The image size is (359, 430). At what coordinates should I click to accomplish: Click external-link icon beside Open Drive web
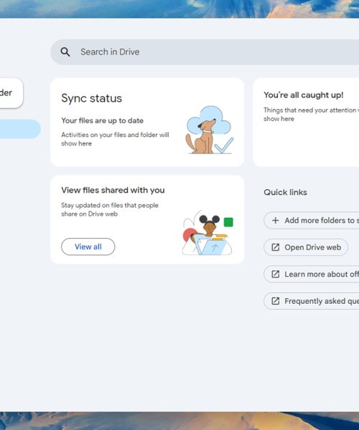(275, 247)
